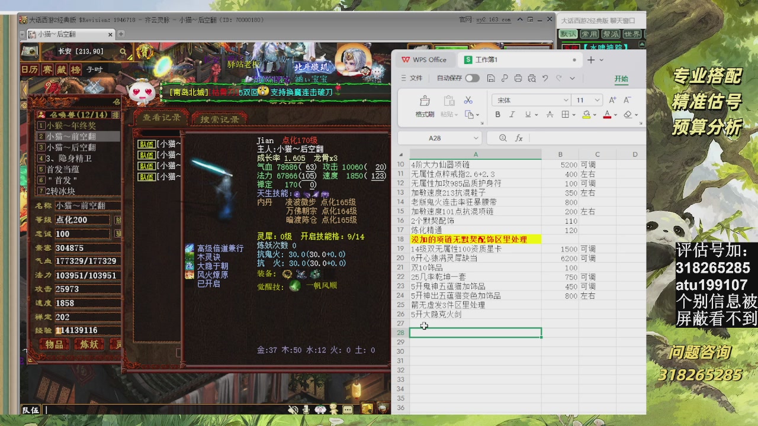Open the A28 name box dropdown

click(476, 138)
